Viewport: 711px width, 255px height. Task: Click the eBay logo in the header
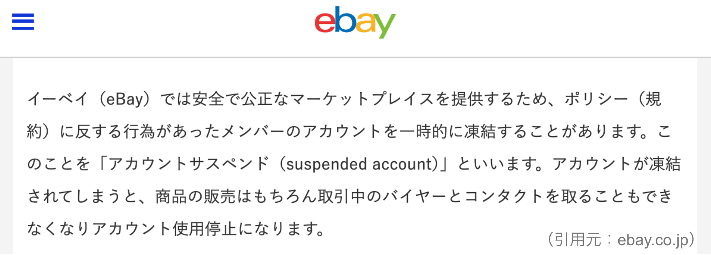(355, 22)
